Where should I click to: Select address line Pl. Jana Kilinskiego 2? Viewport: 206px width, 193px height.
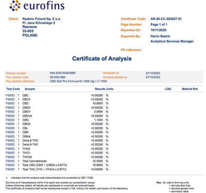click(38, 23)
